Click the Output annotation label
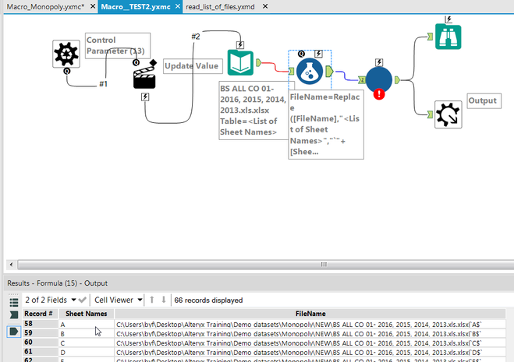The width and height of the screenshot is (514, 362). click(x=484, y=100)
